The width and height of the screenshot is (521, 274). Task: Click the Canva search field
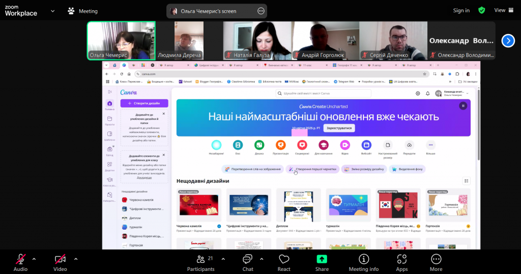323,93
